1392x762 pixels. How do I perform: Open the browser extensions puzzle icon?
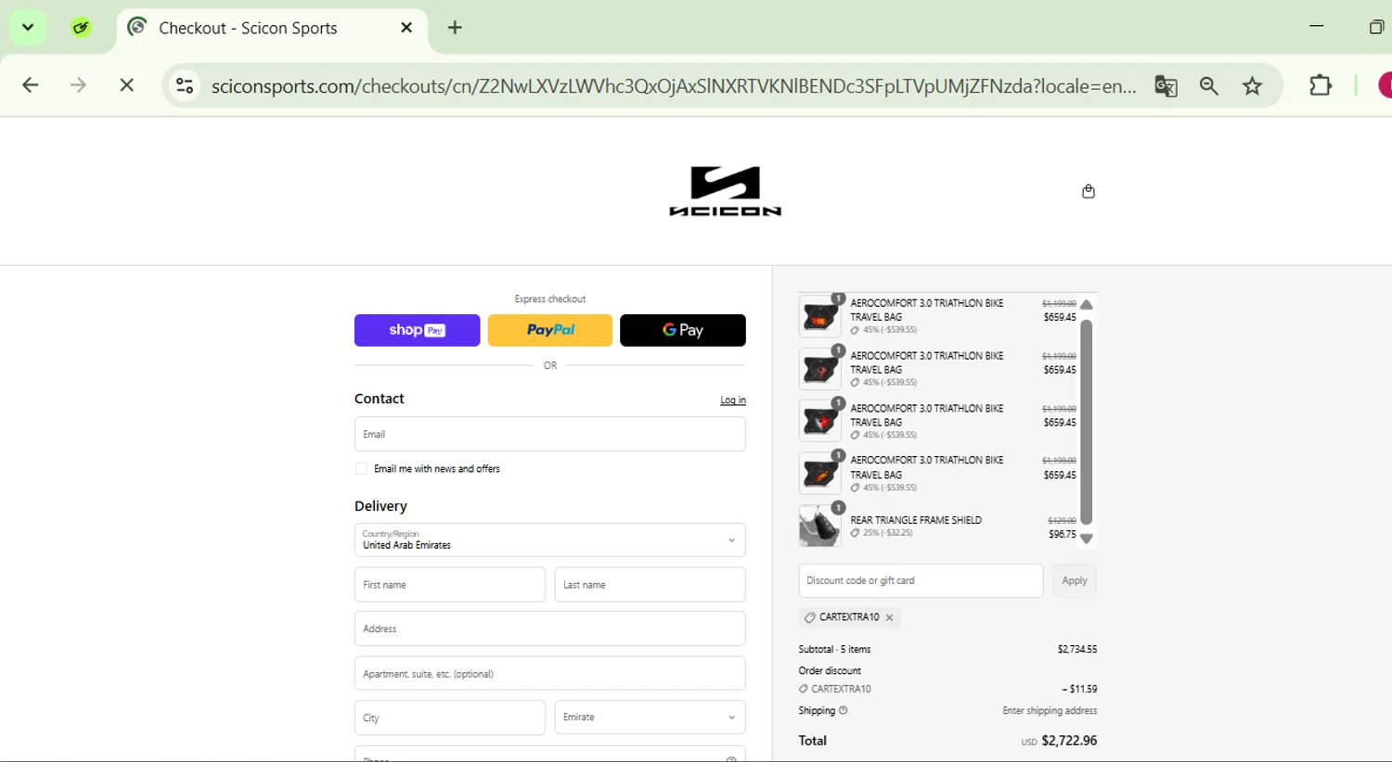pos(1320,85)
